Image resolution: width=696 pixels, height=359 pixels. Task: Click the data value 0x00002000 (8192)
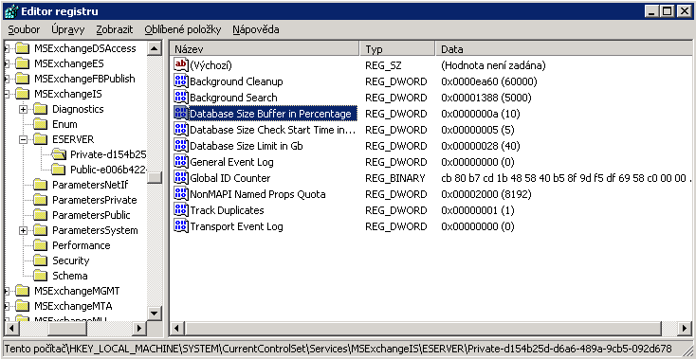click(x=486, y=194)
